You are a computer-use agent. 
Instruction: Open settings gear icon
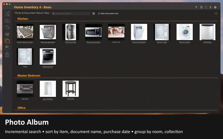tap(215, 7)
